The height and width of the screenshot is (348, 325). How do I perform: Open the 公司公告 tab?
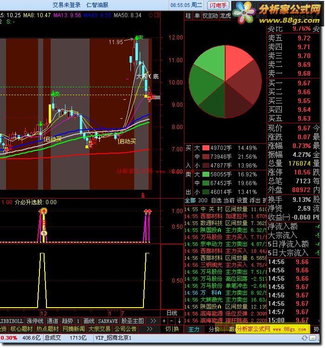pos(125,329)
